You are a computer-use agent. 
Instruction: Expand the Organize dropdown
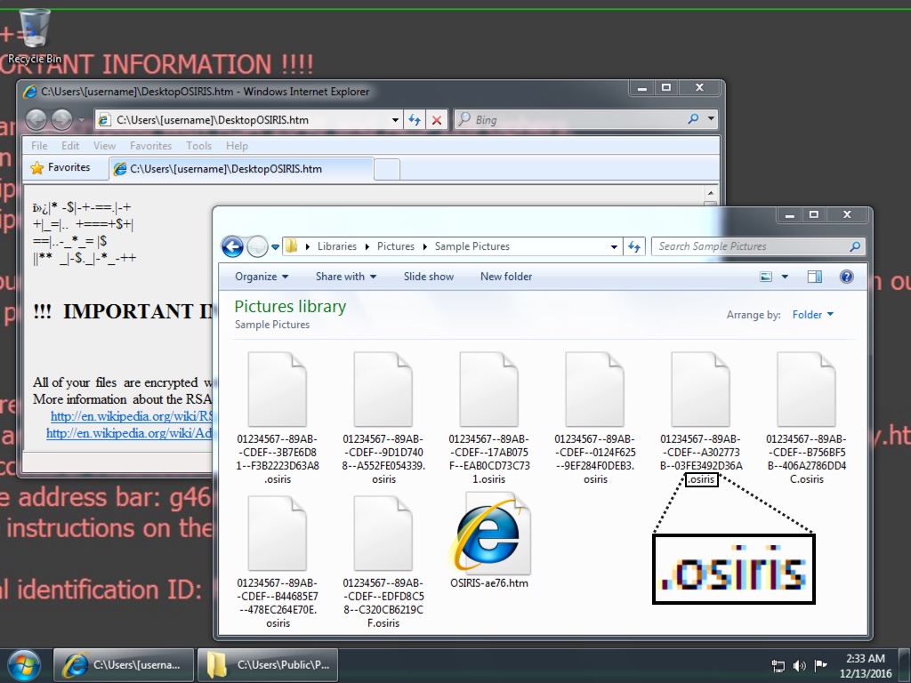click(x=261, y=277)
